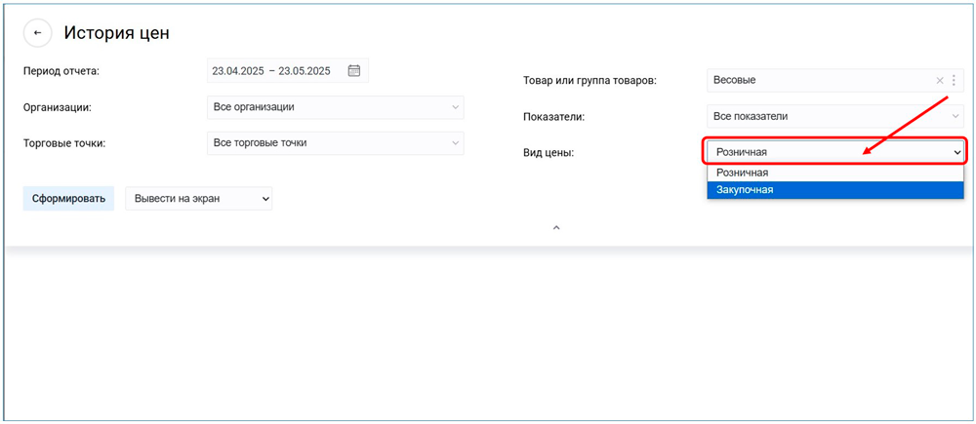Expand the Все организации dropdown

(x=335, y=107)
